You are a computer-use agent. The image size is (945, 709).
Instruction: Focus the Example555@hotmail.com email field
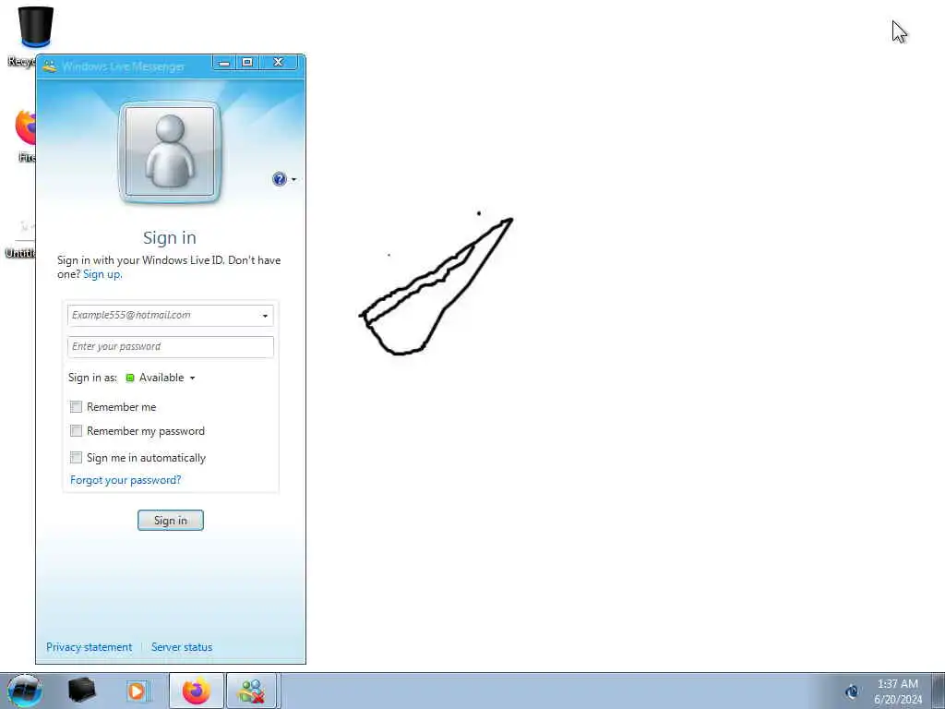tap(171, 316)
